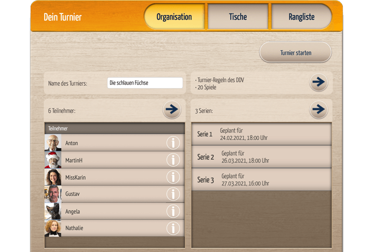
Task: Open Serie 3 planned for 27.03.2021
Action: 261,180
